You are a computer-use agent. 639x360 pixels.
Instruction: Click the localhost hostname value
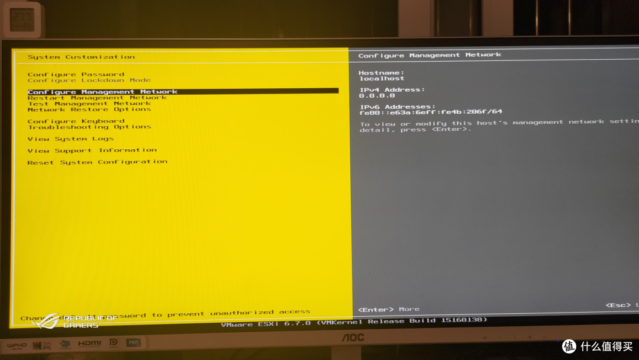coord(382,78)
